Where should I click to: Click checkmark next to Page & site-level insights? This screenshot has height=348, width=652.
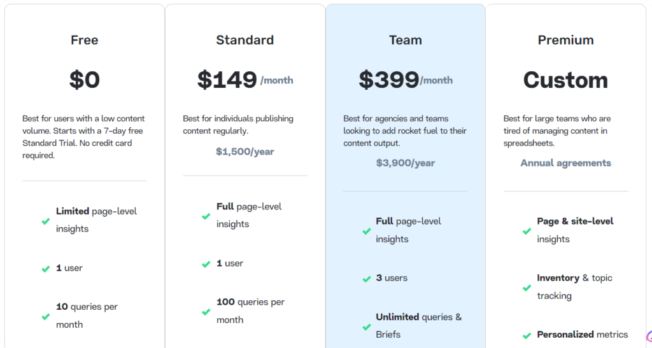coord(527,231)
